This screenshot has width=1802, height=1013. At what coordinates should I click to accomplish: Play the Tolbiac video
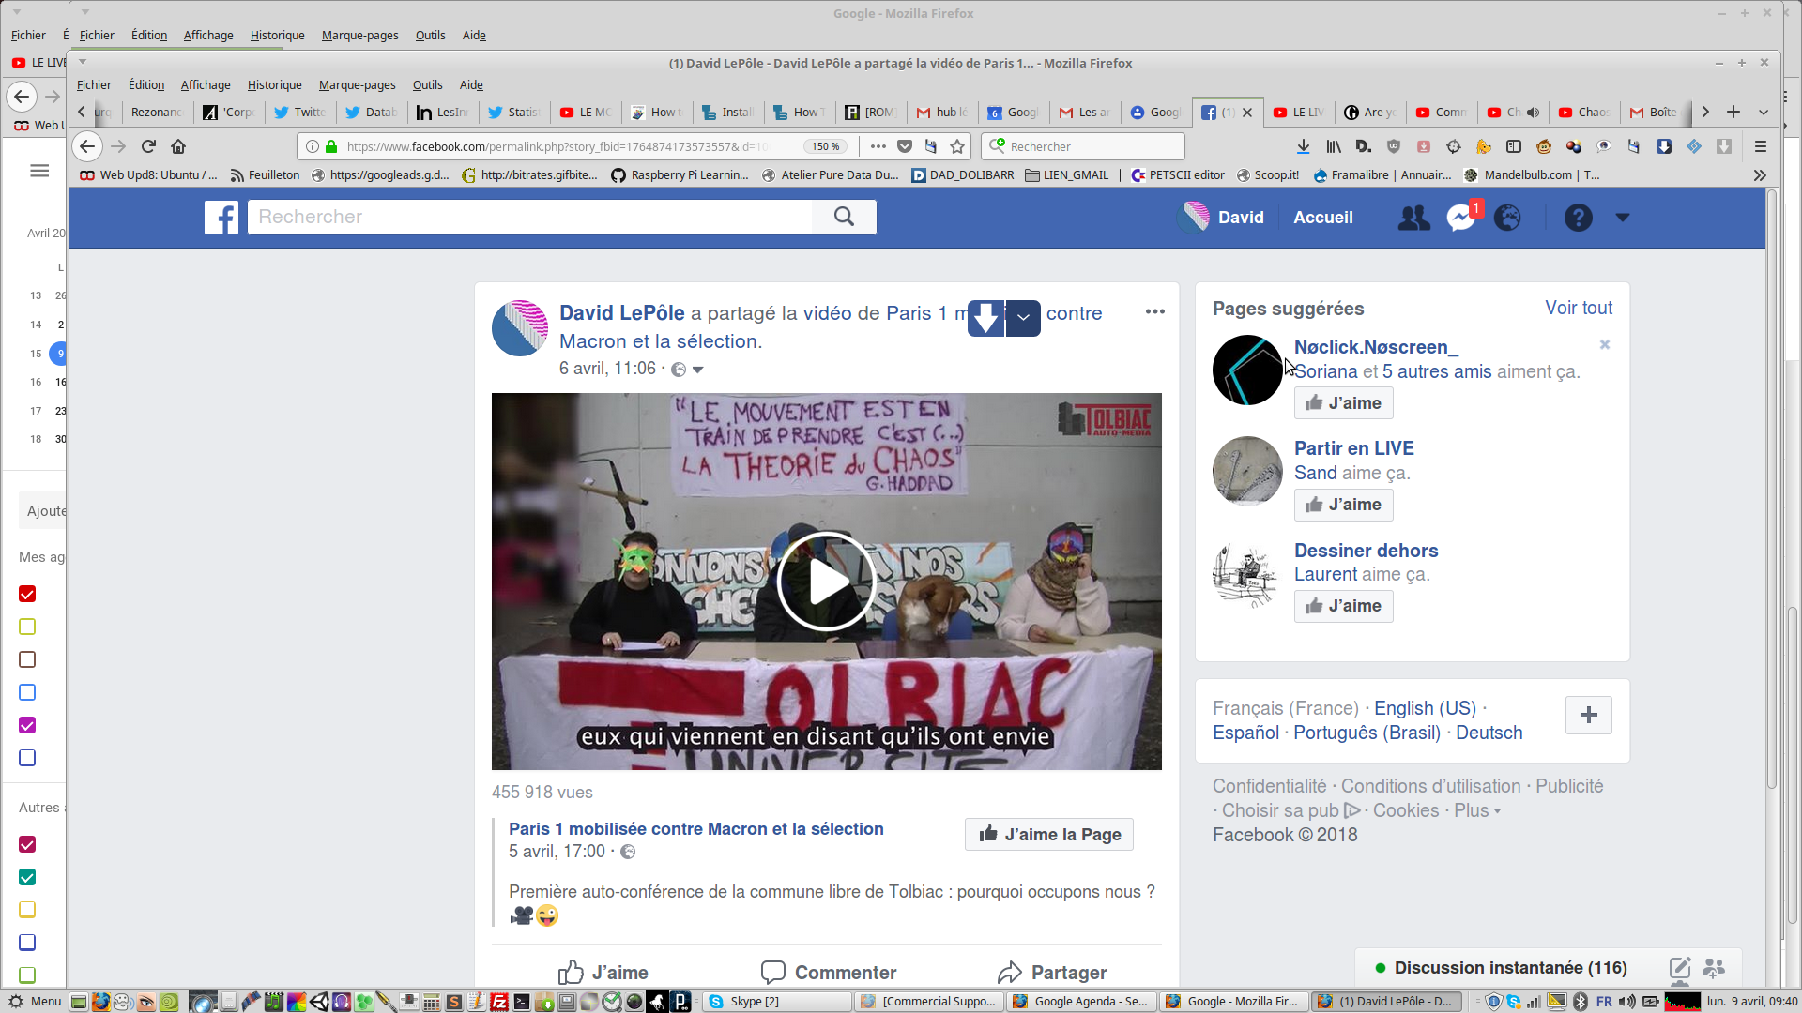[826, 582]
